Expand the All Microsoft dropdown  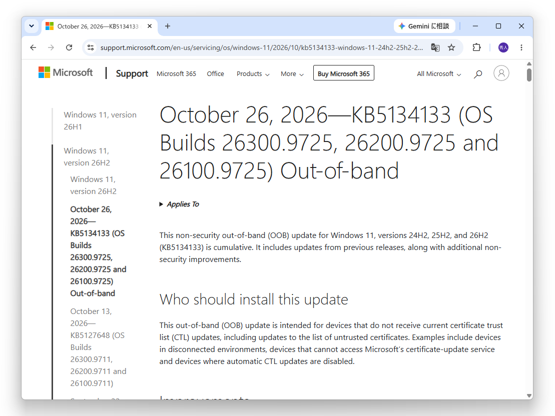(439, 73)
